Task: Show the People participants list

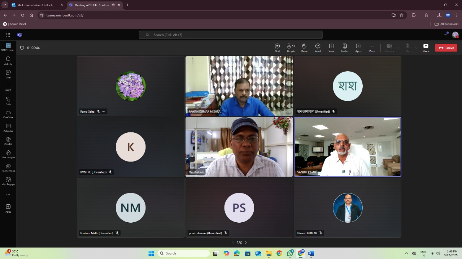Action: point(291,48)
